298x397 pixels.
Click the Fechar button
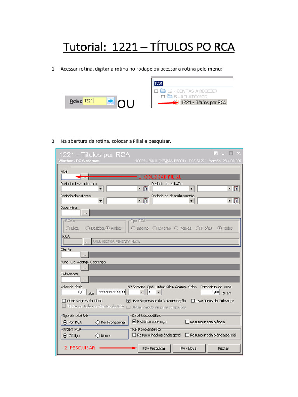click(223, 349)
